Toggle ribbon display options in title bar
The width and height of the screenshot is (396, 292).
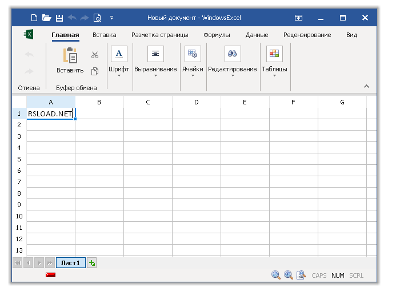[x=298, y=18]
